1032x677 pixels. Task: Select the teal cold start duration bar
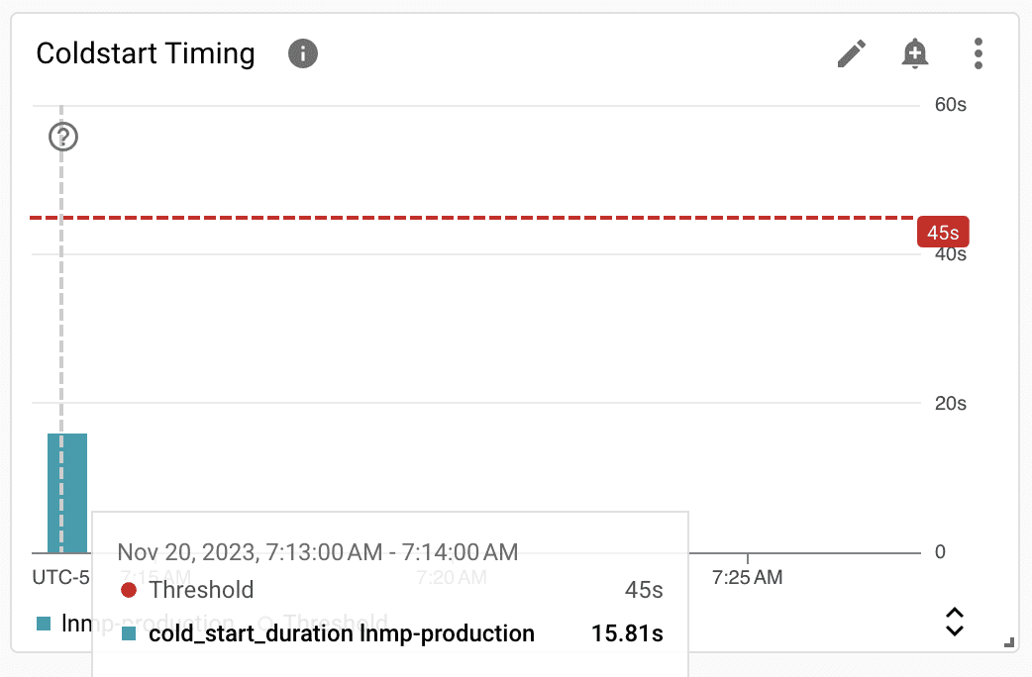[x=67, y=493]
